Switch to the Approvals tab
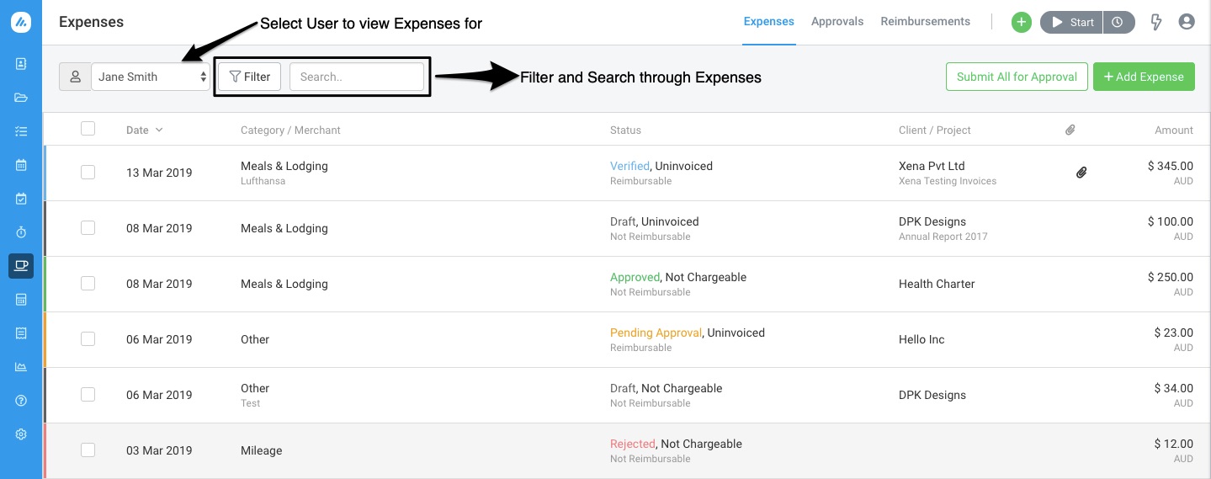Viewport: 1211px width, 479px height. coord(837,21)
